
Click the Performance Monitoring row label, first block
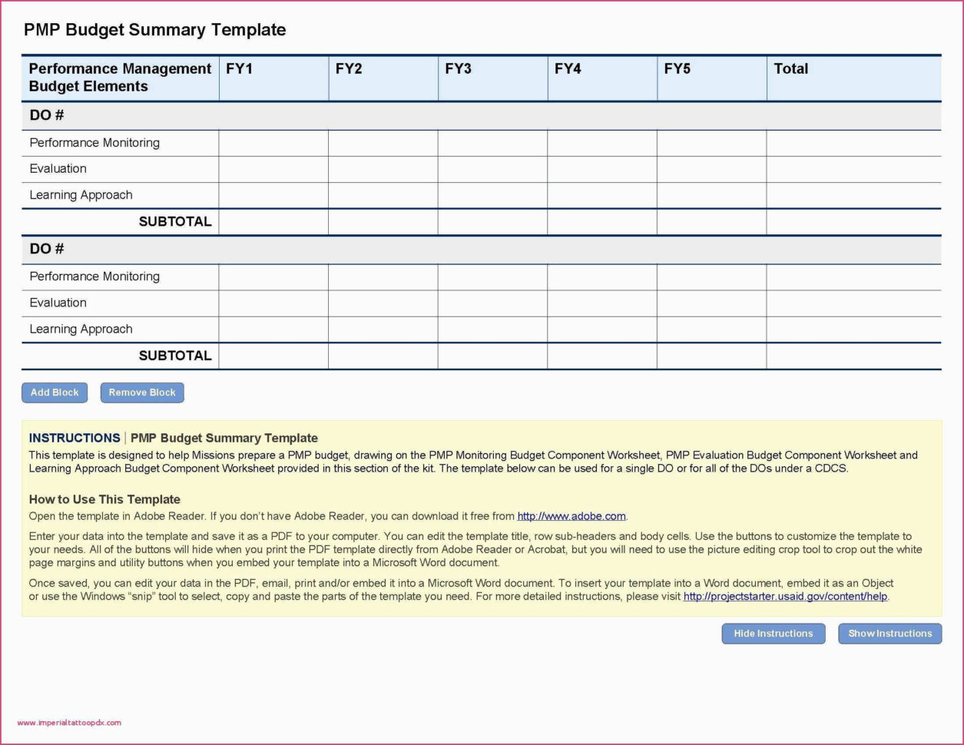click(94, 142)
